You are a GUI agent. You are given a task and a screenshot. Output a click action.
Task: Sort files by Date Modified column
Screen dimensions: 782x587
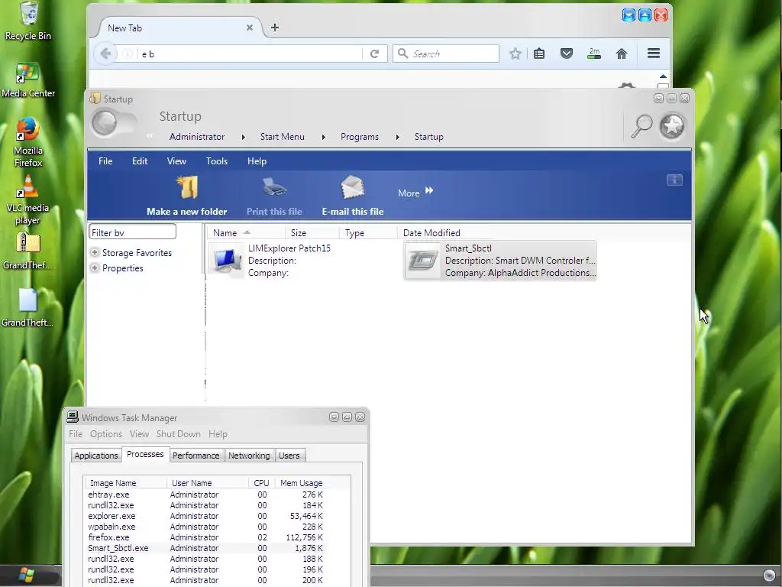coord(431,232)
